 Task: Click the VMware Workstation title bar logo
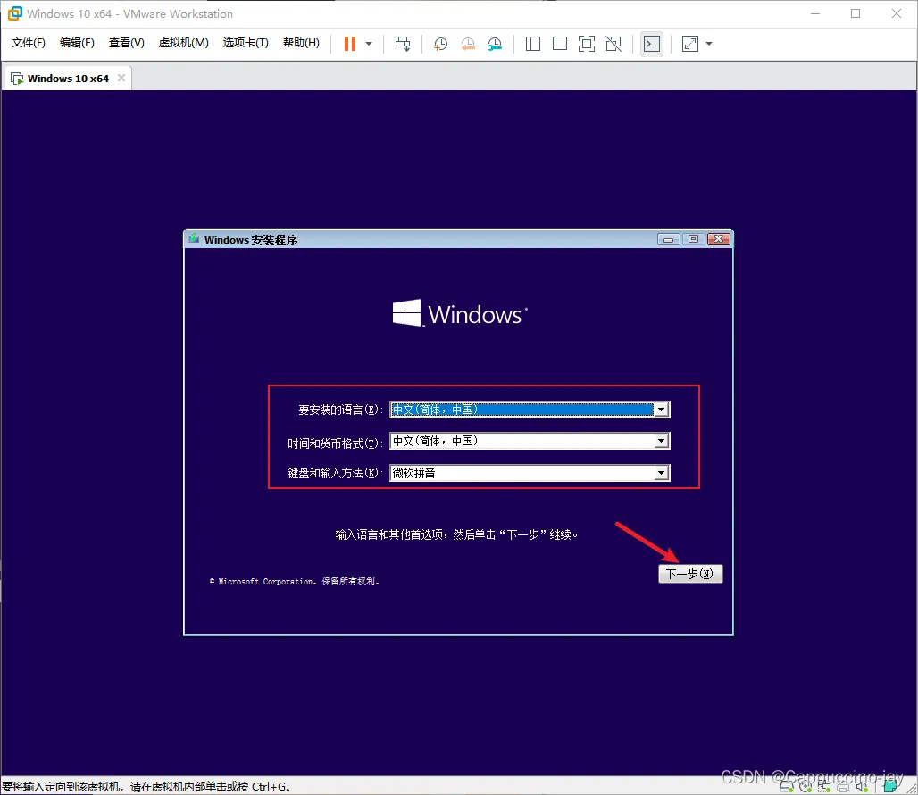click(x=14, y=13)
